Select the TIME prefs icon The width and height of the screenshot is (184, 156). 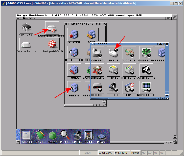click(129, 87)
